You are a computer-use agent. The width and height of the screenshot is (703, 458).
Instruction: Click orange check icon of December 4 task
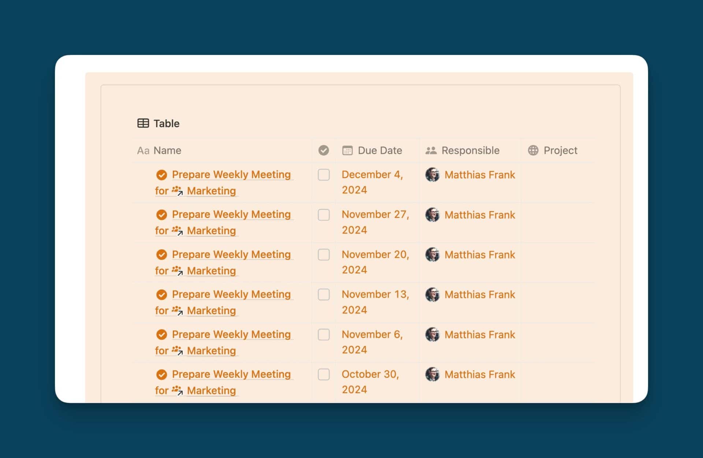point(161,175)
